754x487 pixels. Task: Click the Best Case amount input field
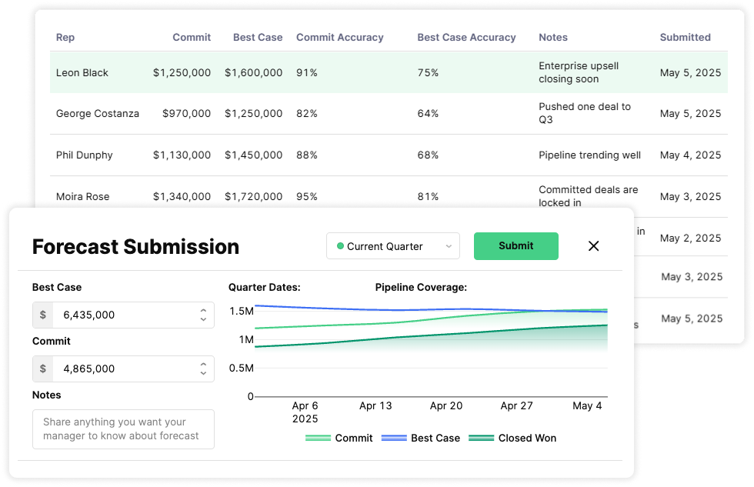point(123,315)
